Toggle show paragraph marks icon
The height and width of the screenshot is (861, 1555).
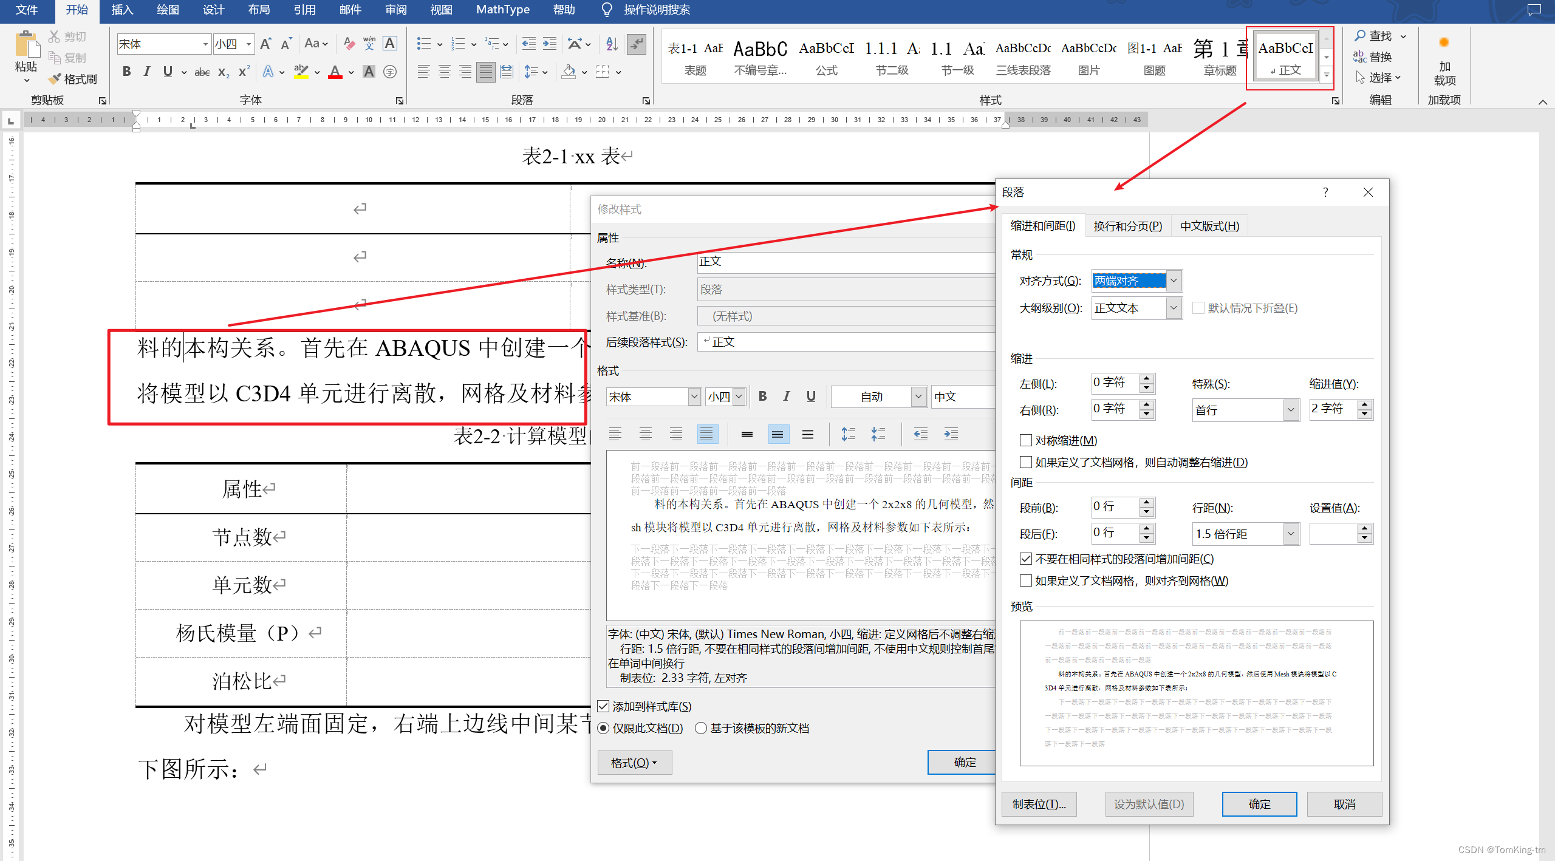coord(636,44)
